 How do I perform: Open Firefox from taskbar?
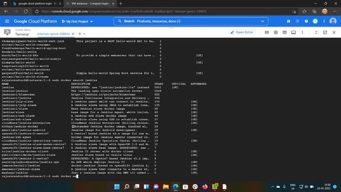[205, 187]
